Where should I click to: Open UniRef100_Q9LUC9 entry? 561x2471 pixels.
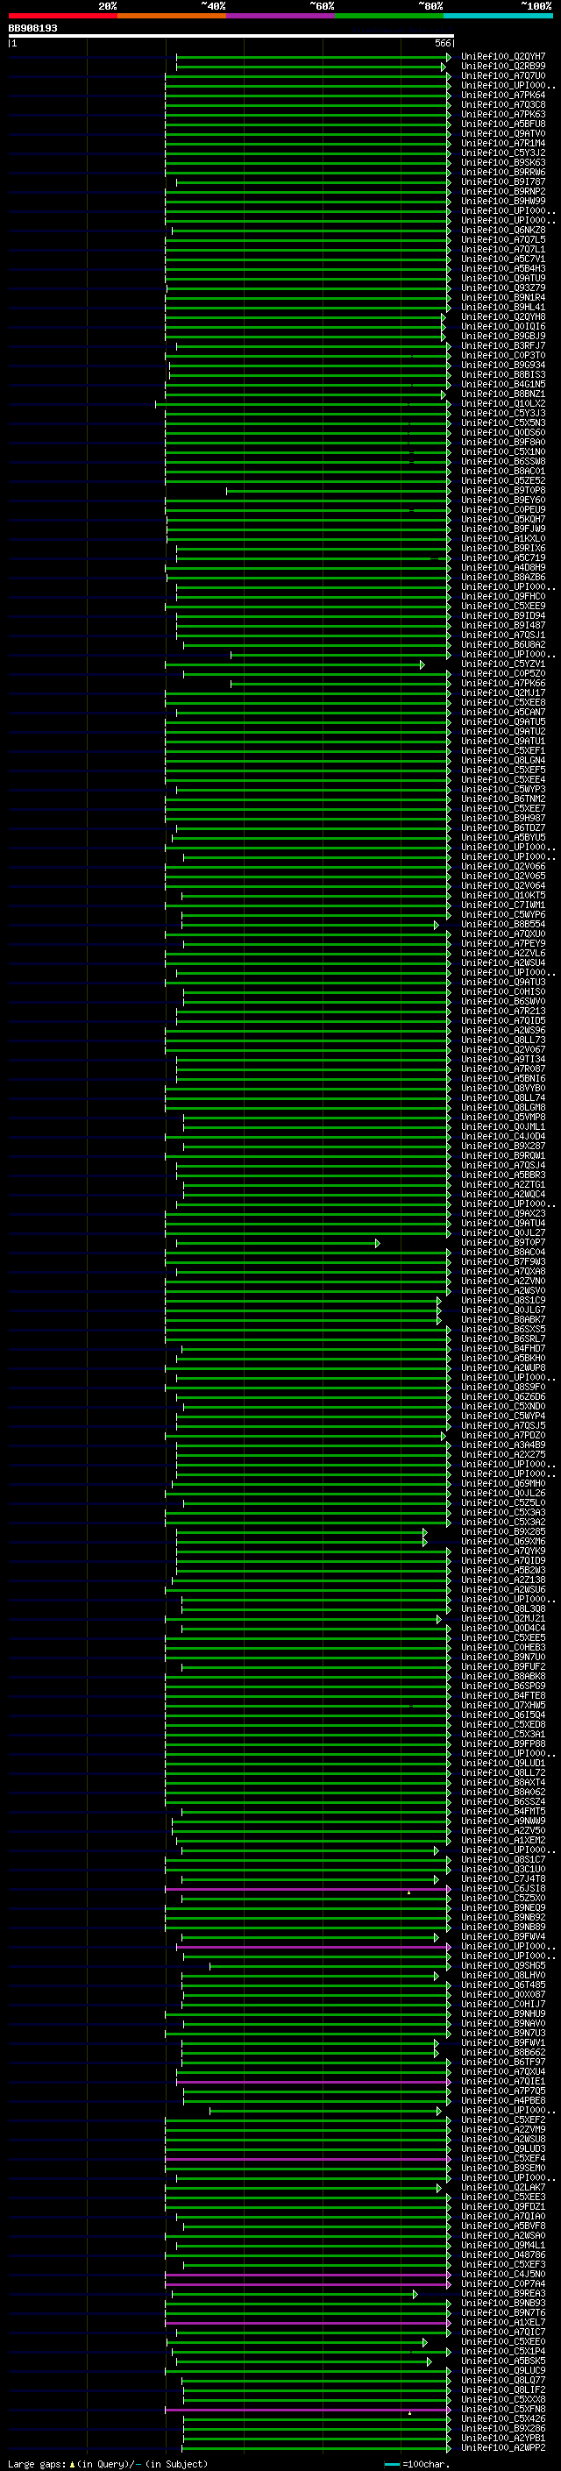click(x=503, y=2370)
